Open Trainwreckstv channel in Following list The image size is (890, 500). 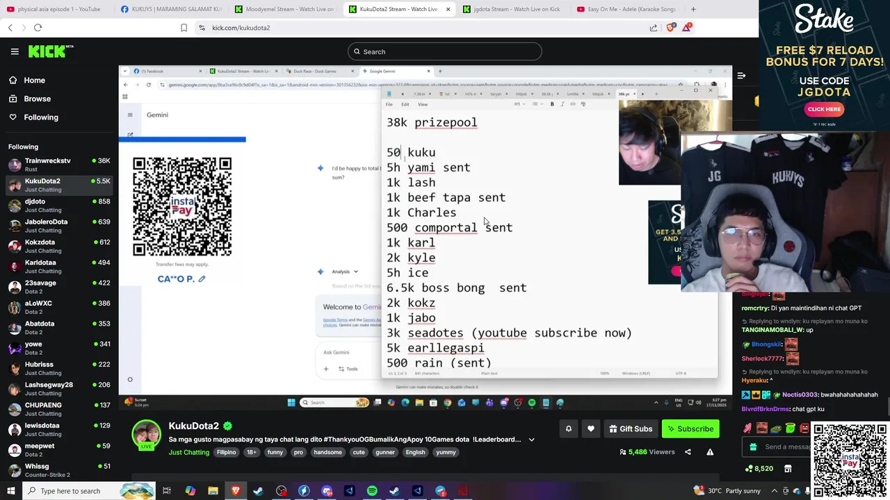click(59, 165)
